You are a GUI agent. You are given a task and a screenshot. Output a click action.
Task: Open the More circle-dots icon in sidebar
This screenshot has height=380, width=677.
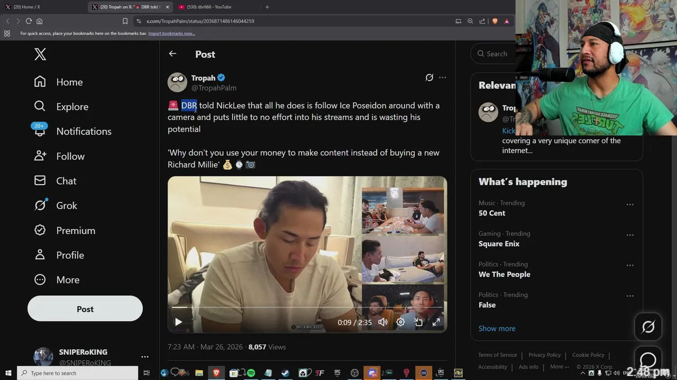(x=40, y=280)
